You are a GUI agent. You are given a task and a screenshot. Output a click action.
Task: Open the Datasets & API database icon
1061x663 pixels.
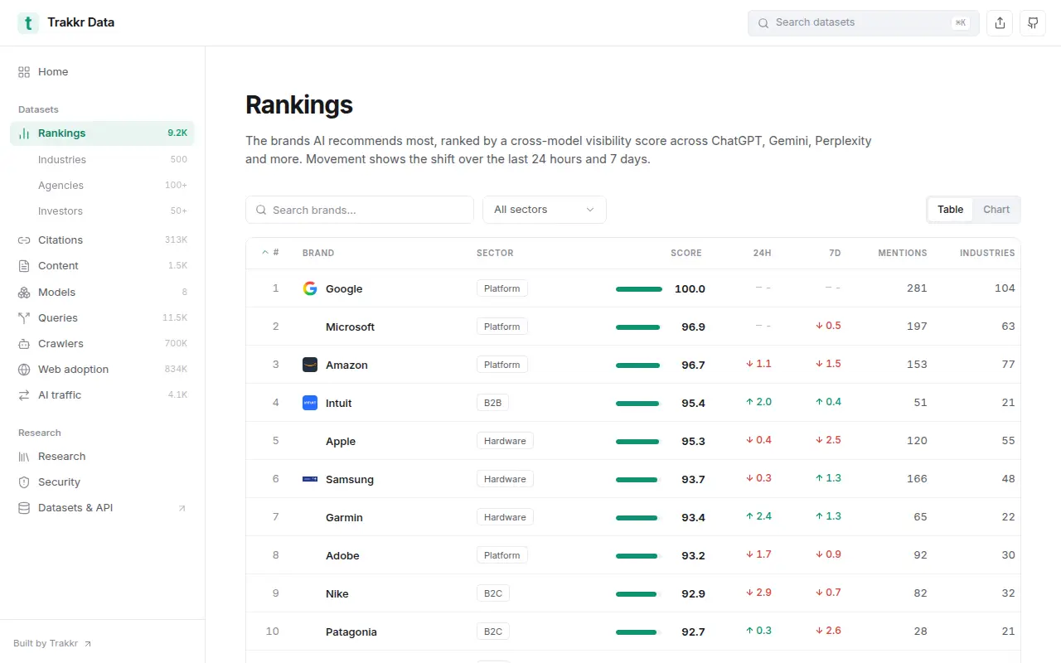(x=24, y=508)
